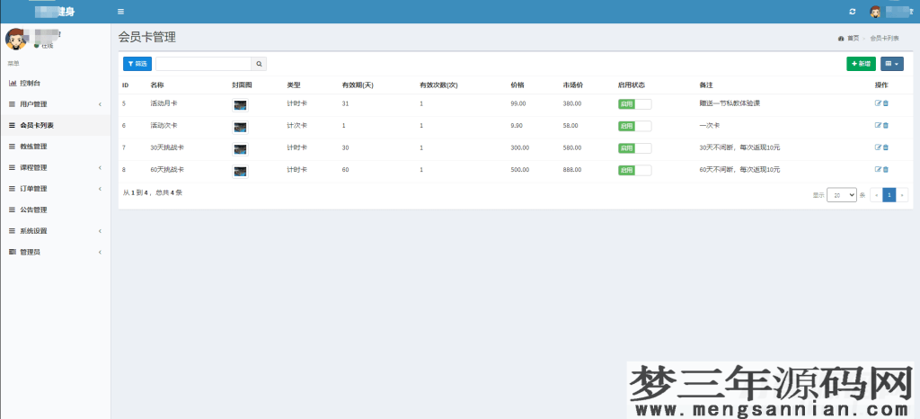
Task: Open the column view dropdown button
Action: [892, 64]
